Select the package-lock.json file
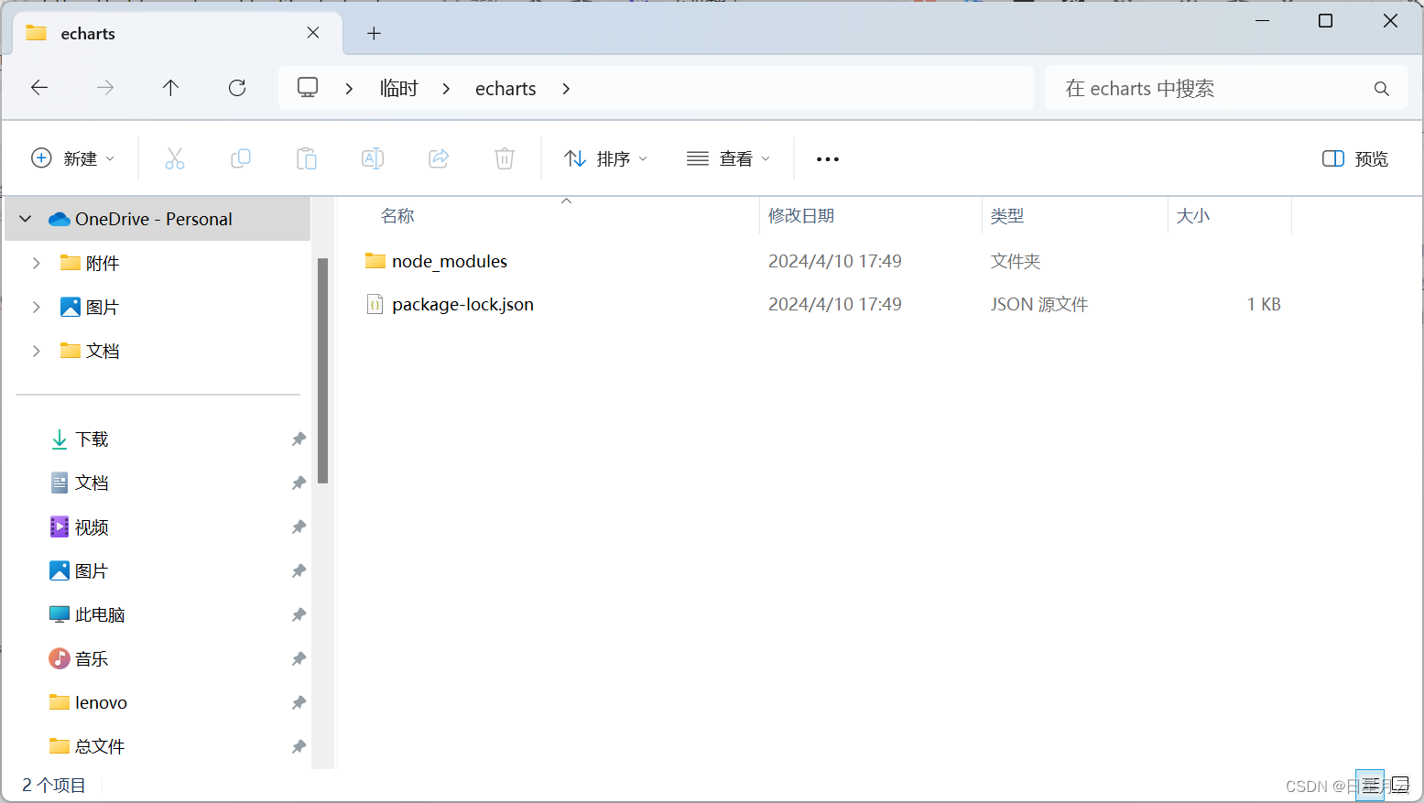 pyautogui.click(x=462, y=304)
